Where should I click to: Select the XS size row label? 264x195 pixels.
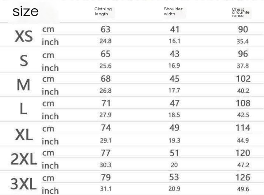(x=24, y=36)
